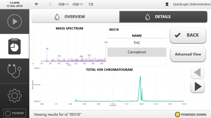
Task: Click the Viewing results status message
Action: (x=58, y=114)
